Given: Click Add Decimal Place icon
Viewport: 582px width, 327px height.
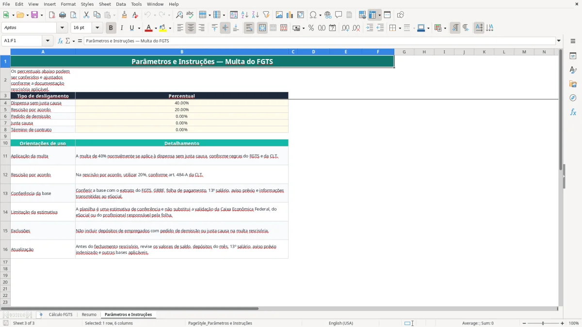Looking at the screenshot, I should pos(345,28).
